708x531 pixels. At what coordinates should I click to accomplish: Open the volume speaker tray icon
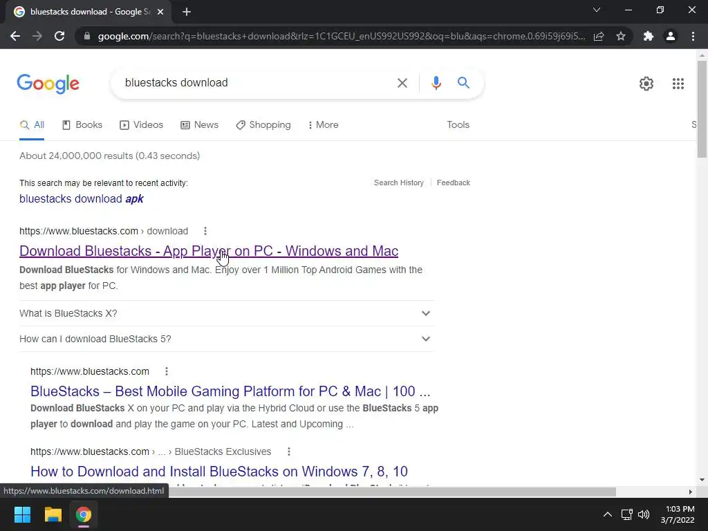pos(644,514)
